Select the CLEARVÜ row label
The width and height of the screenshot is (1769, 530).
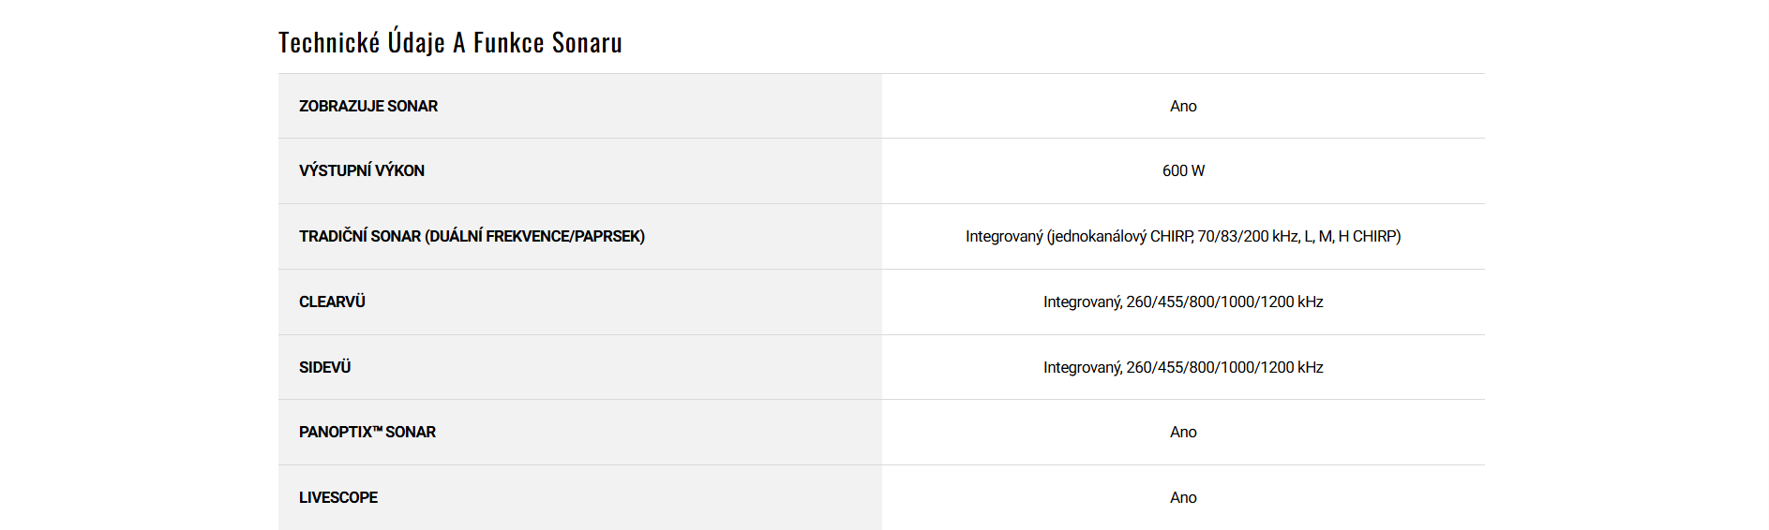coord(332,302)
